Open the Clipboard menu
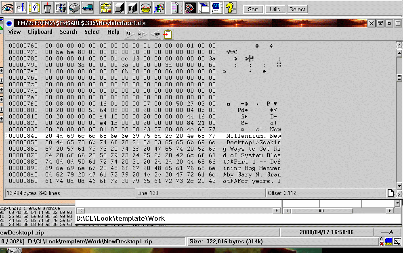This screenshot has height=253, width=403. tap(40, 32)
